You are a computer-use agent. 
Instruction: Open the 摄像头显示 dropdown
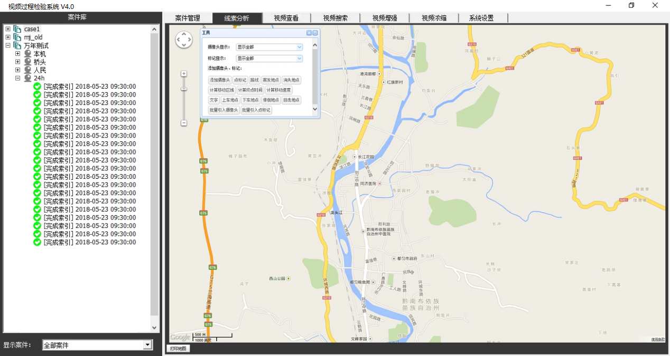point(299,47)
